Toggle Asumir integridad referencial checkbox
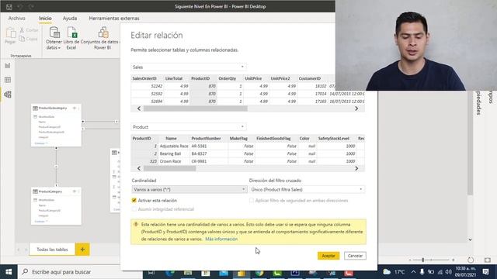Screen dimensions: 497x279 point(134,209)
